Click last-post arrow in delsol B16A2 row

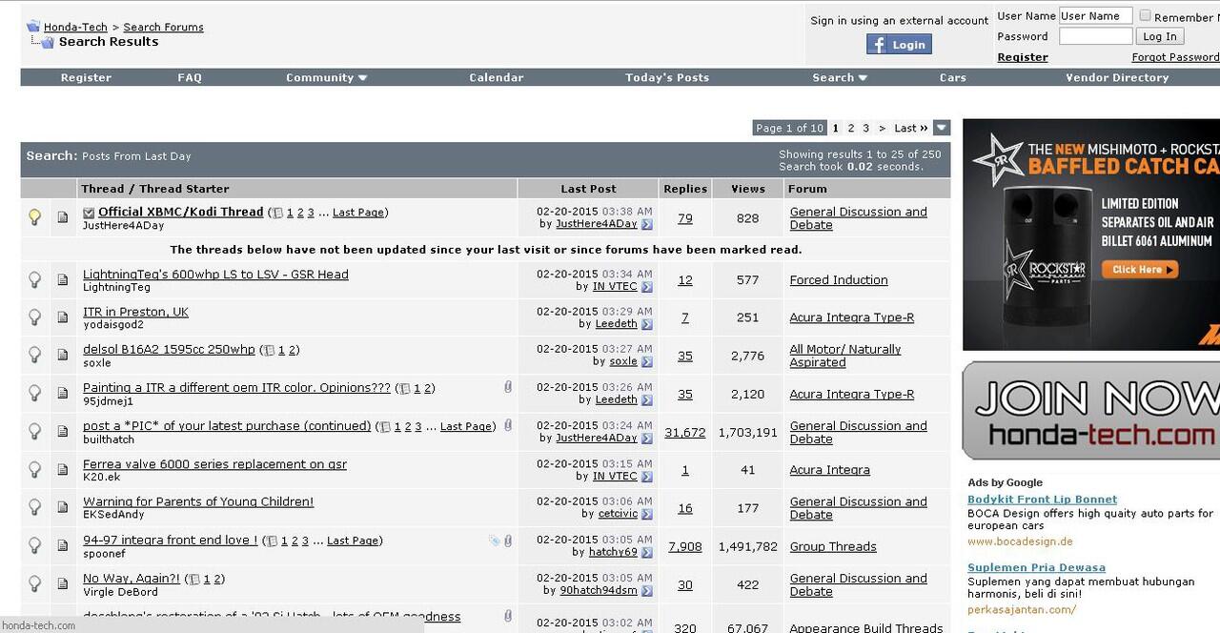[x=647, y=362]
